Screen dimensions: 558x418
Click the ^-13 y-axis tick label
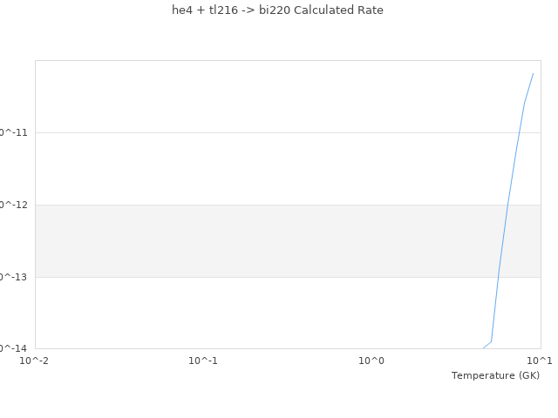pos(14,277)
